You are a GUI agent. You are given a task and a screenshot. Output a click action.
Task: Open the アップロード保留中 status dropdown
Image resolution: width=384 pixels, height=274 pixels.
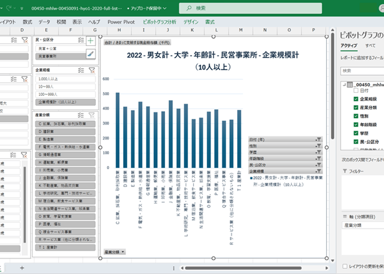pos(165,8)
